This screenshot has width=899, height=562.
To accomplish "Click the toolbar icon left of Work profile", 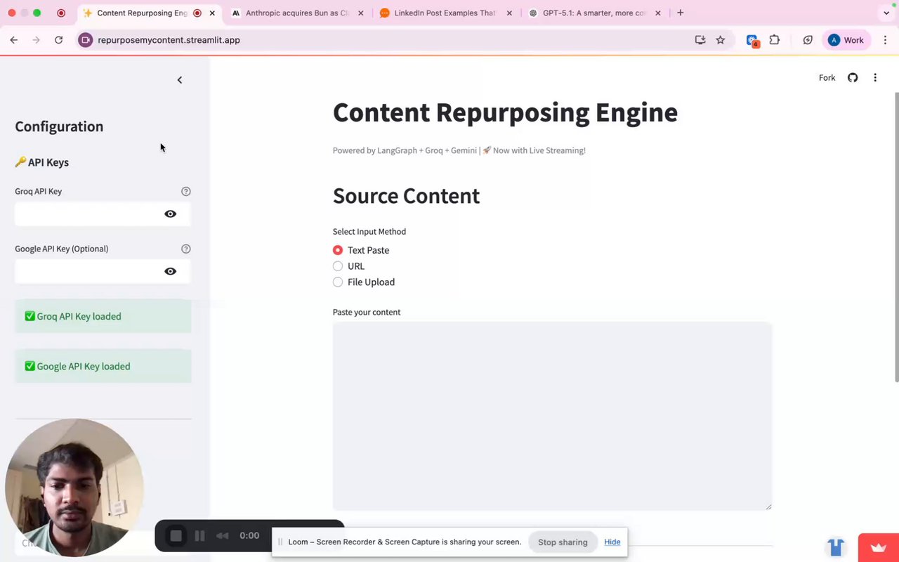I will pyautogui.click(x=808, y=40).
